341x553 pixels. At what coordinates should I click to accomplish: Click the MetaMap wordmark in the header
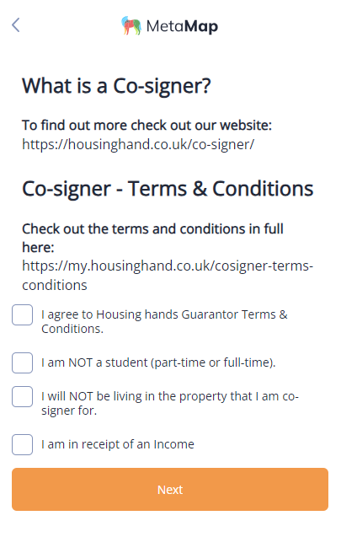[182, 26]
